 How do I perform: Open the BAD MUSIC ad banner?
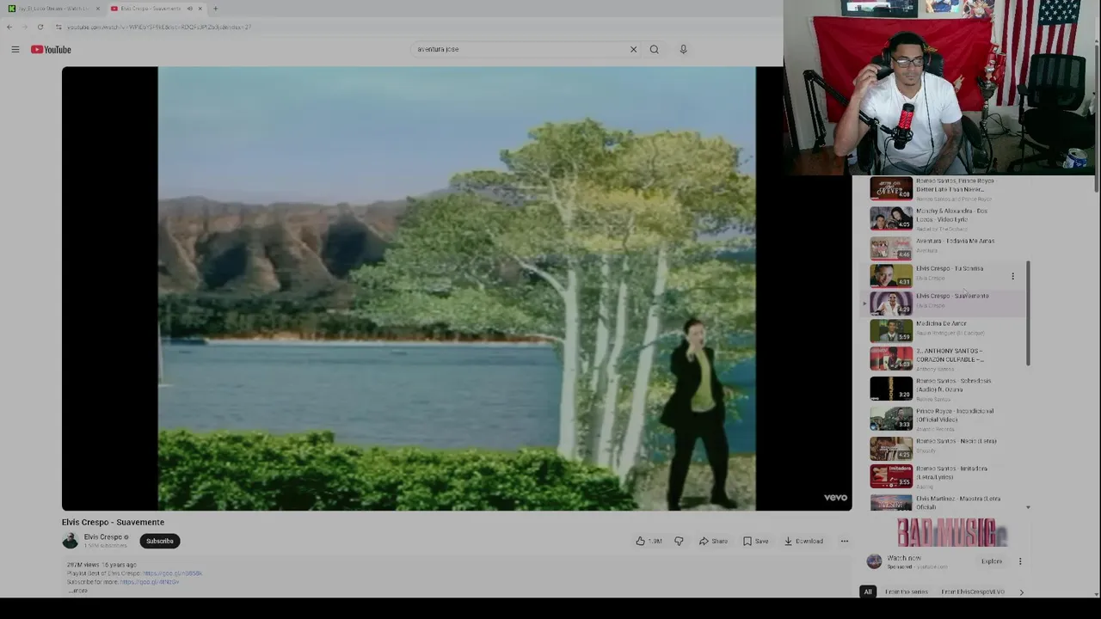tap(951, 532)
